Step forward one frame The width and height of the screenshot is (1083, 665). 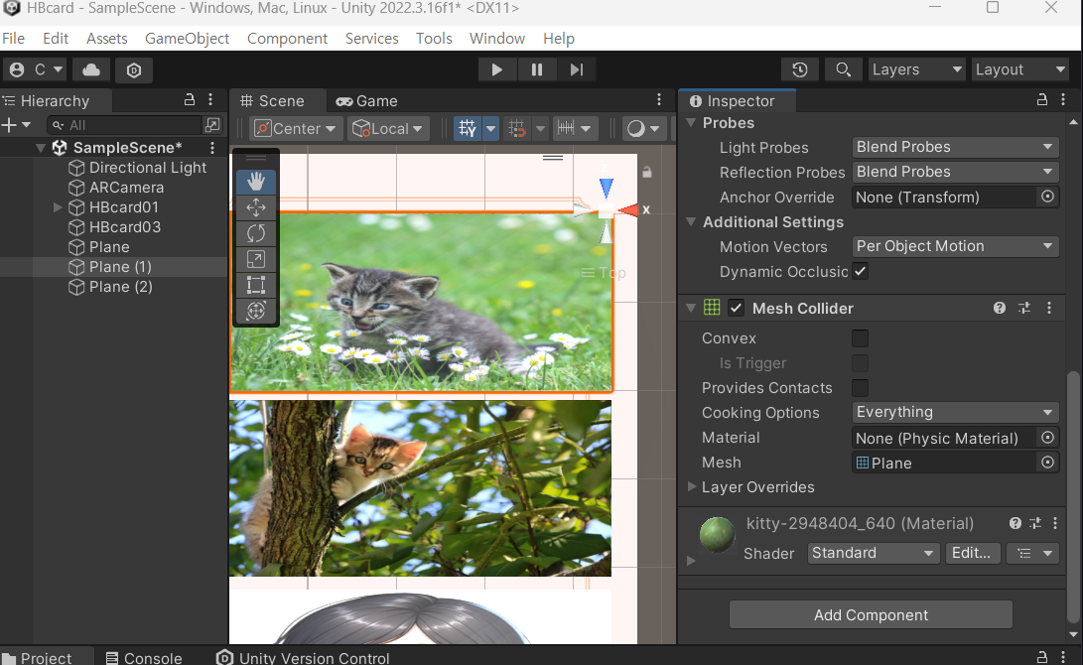(577, 69)
